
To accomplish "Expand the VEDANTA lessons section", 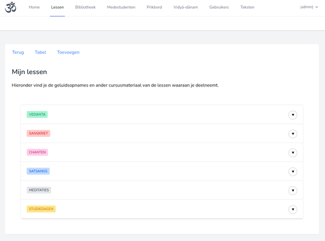I will (292, 115).
